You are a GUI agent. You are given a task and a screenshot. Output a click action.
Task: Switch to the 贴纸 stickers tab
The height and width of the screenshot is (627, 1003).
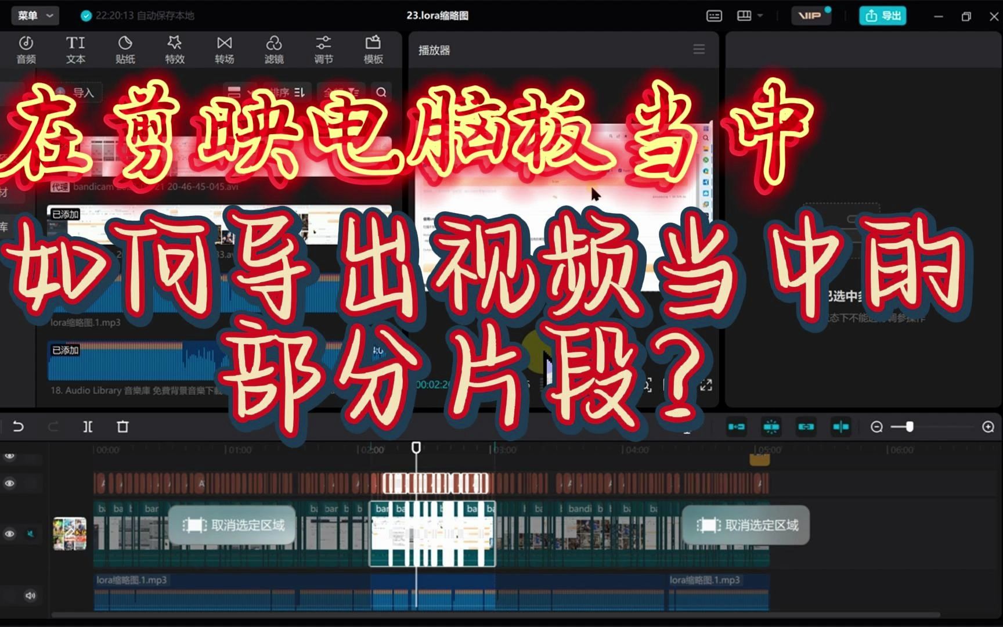coord(125,50)
